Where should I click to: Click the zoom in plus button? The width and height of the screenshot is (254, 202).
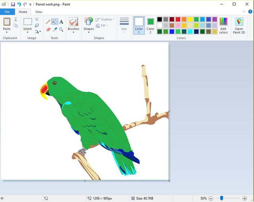[x=244, y=198]
